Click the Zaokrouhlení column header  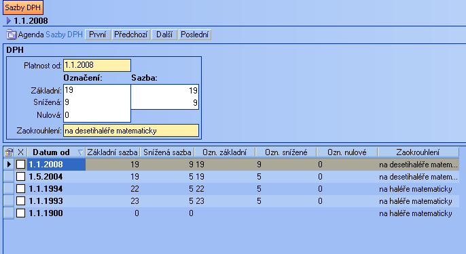(418, 152)
